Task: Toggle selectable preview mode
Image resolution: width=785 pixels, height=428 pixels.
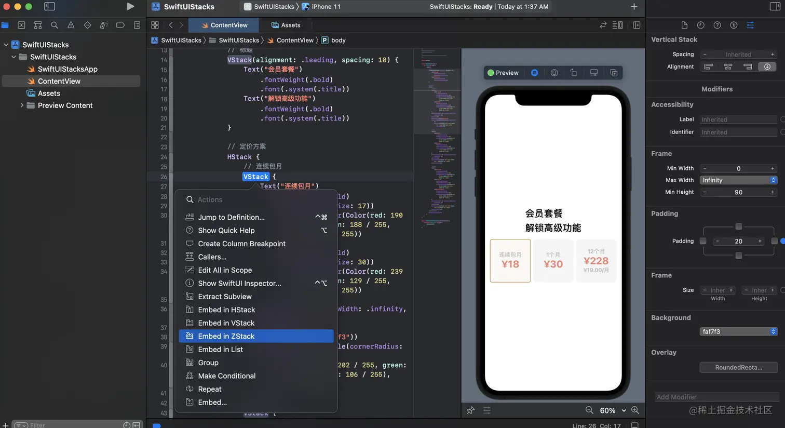Action: (534, 73)
